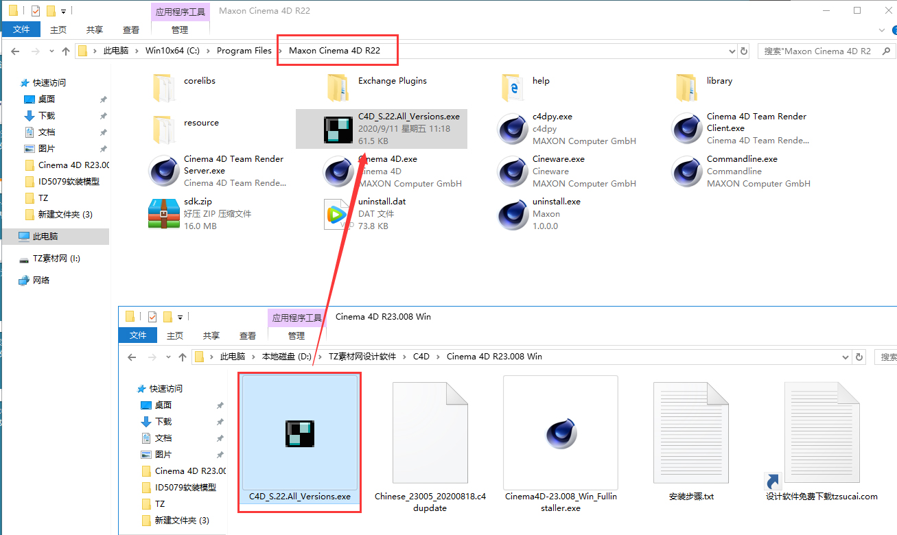Click refresh button in top window address bar
The height and width of the screenshot is (535, 897).
(x=744, y=51)
